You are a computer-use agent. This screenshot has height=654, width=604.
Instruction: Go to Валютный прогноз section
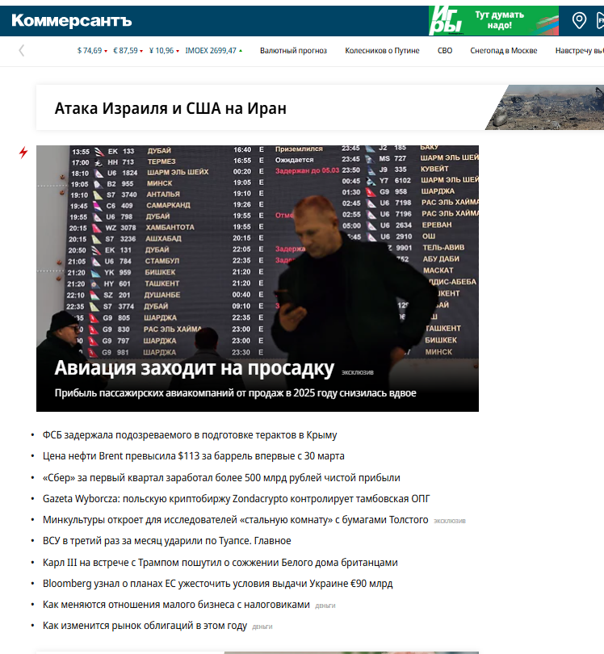pyautogui.click(x=293, y=51)
